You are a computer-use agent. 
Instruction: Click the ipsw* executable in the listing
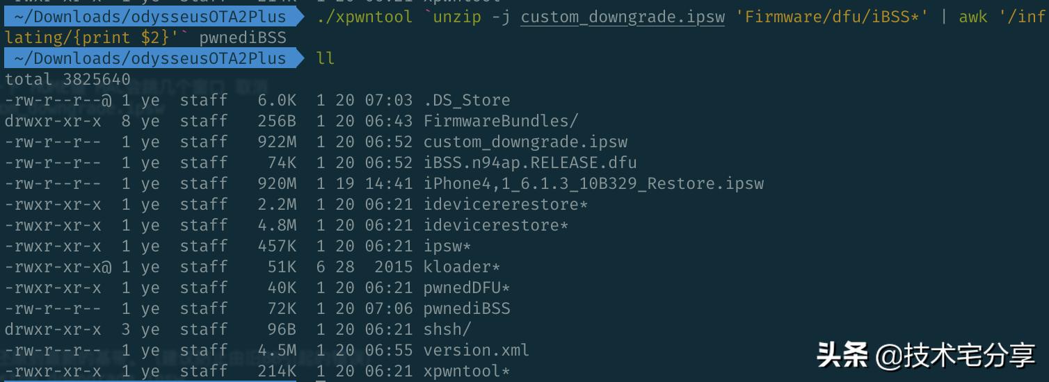tap(447, 246)
